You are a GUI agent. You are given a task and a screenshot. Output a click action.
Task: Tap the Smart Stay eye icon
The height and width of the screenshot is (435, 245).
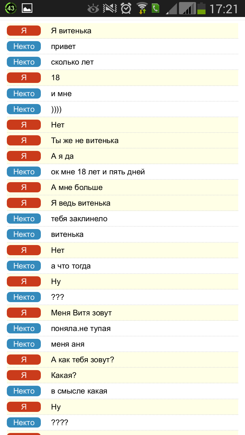coord(93,8)
